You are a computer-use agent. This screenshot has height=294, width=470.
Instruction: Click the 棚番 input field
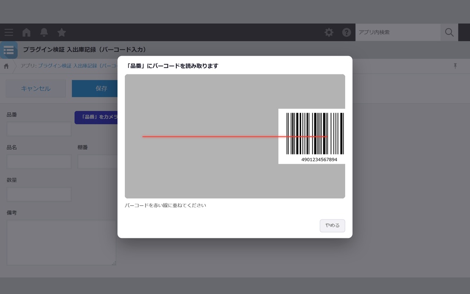98,162
